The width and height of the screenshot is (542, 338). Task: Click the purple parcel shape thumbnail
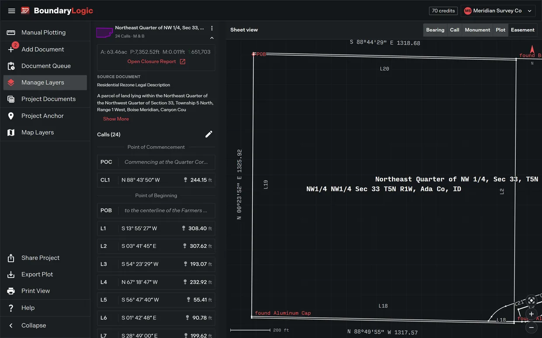104,32
